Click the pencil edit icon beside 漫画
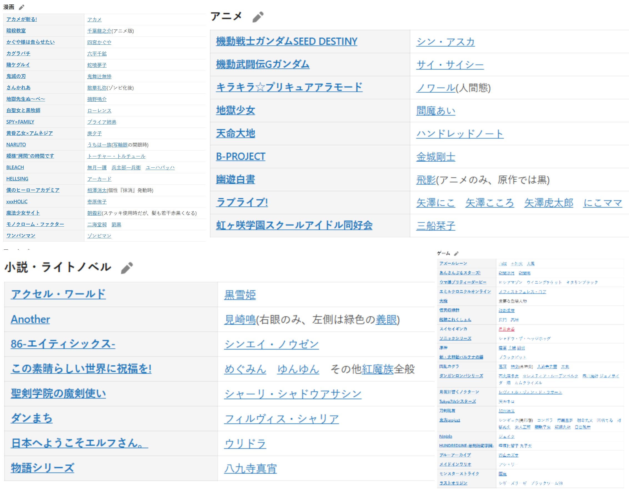This screenshot has height=493, width=629. pos(22,7)
